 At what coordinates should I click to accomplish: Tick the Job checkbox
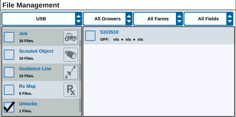9,37
